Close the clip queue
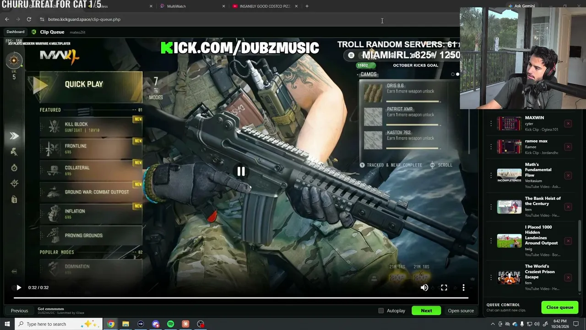The width and height of the screenshot is (586, 330). 559,308
